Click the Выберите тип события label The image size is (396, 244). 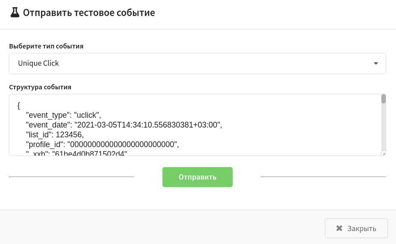(46, 46)
